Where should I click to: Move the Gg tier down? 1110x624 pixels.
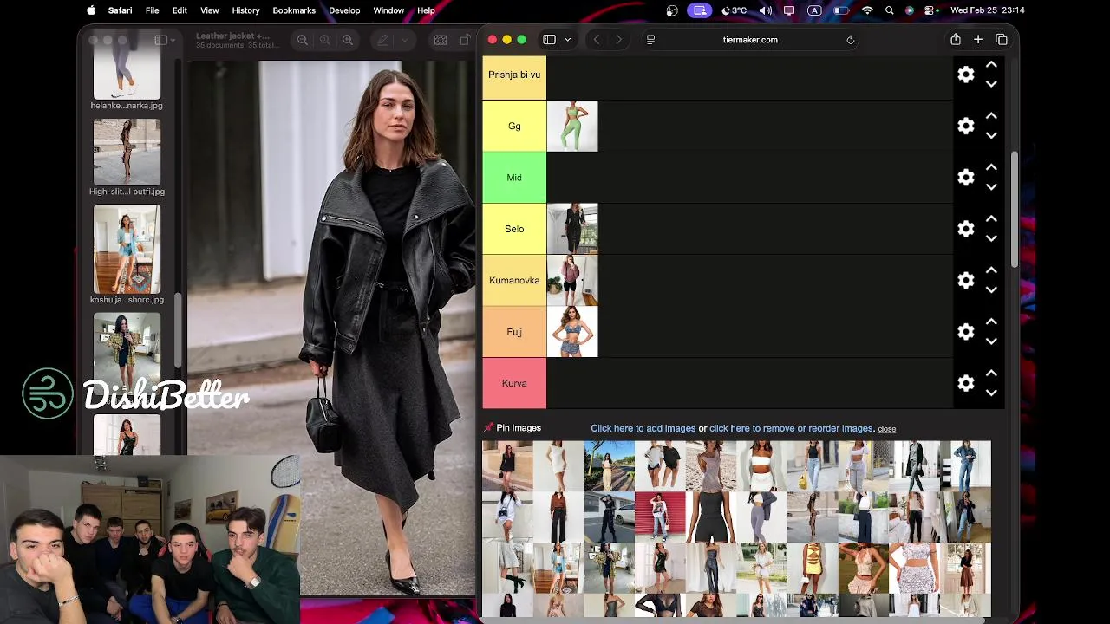pos(991,135)
